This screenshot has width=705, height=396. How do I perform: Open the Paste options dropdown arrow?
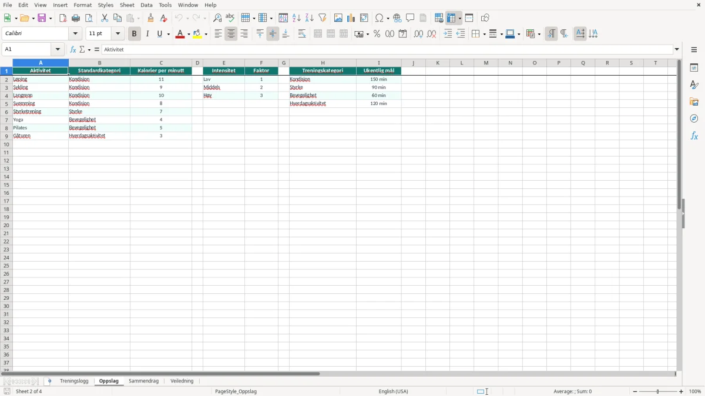tap(139, 19)
